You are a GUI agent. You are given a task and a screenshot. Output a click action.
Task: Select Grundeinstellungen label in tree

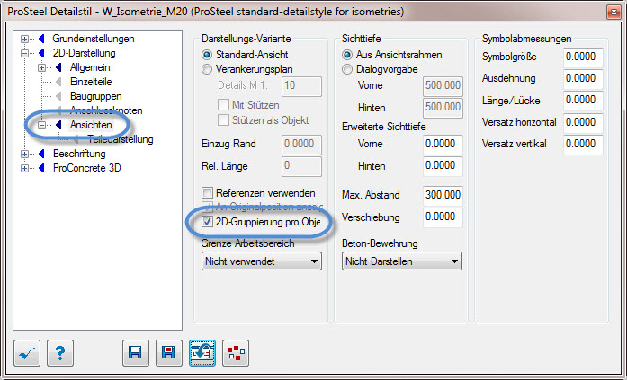[x=94, y=39]
